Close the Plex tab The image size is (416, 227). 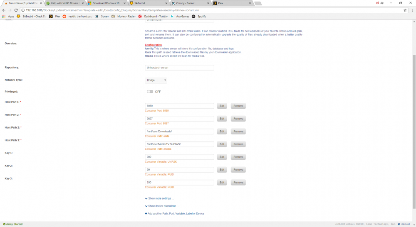[x=250, y=3]
